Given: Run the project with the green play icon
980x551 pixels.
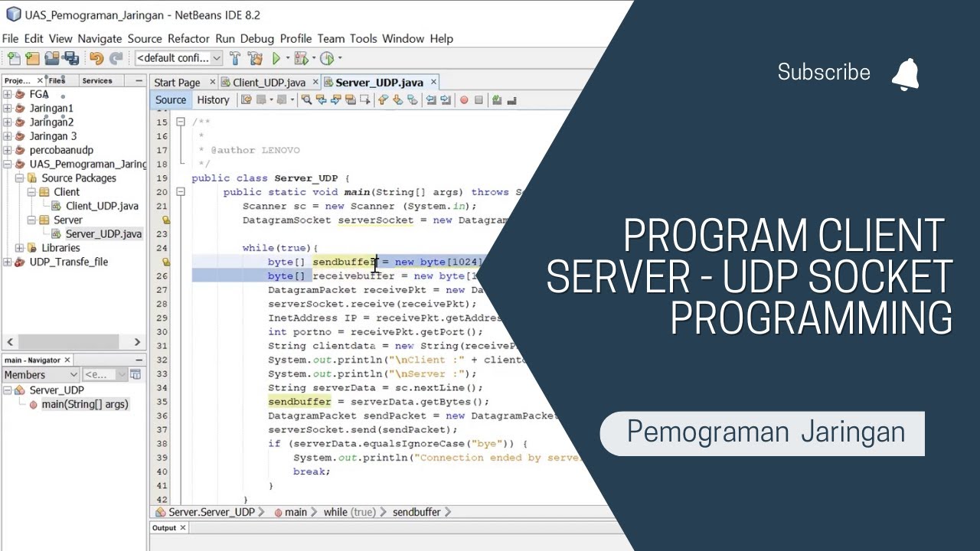Looking at the screenshot, I should coord(276,58).
